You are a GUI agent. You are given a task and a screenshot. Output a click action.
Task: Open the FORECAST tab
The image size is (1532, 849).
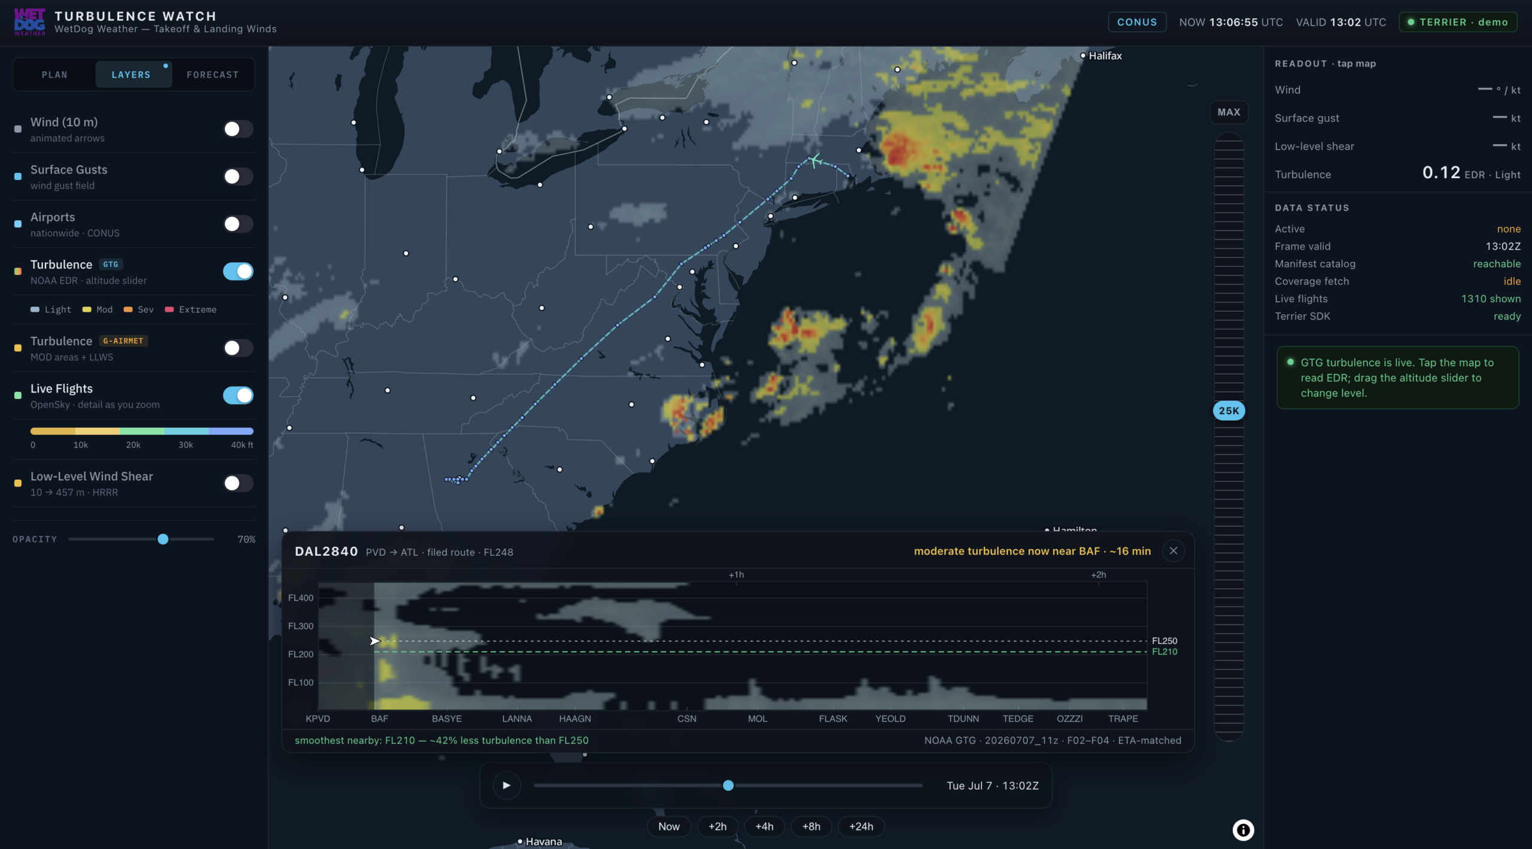(212, 75)
